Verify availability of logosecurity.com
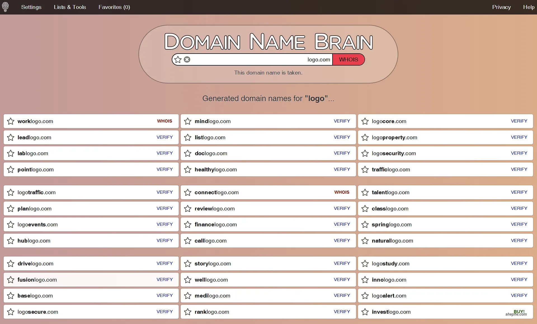This screenshot has height=324, width=537. [x=519, y=153]
